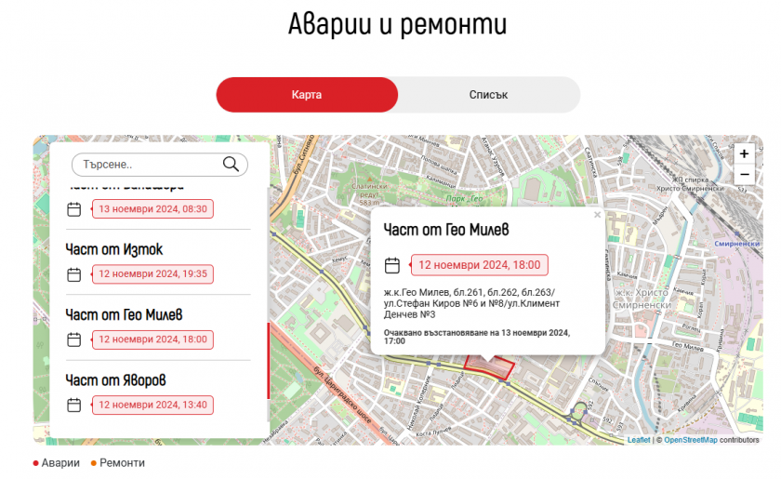Screen dimensions: 781x479
Task: Close the Част от Гео Милев popup
Action: pyautogui.click(x=598, y=215)
